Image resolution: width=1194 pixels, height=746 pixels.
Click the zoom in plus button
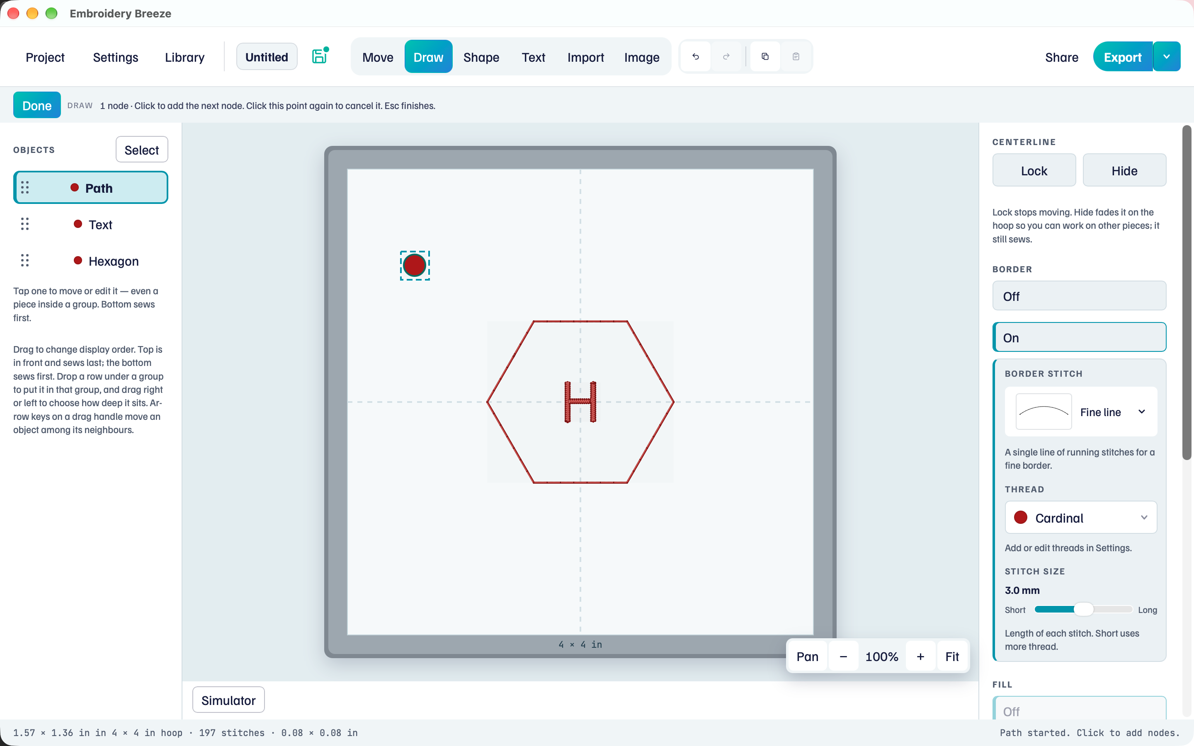[x=921, y=657]
